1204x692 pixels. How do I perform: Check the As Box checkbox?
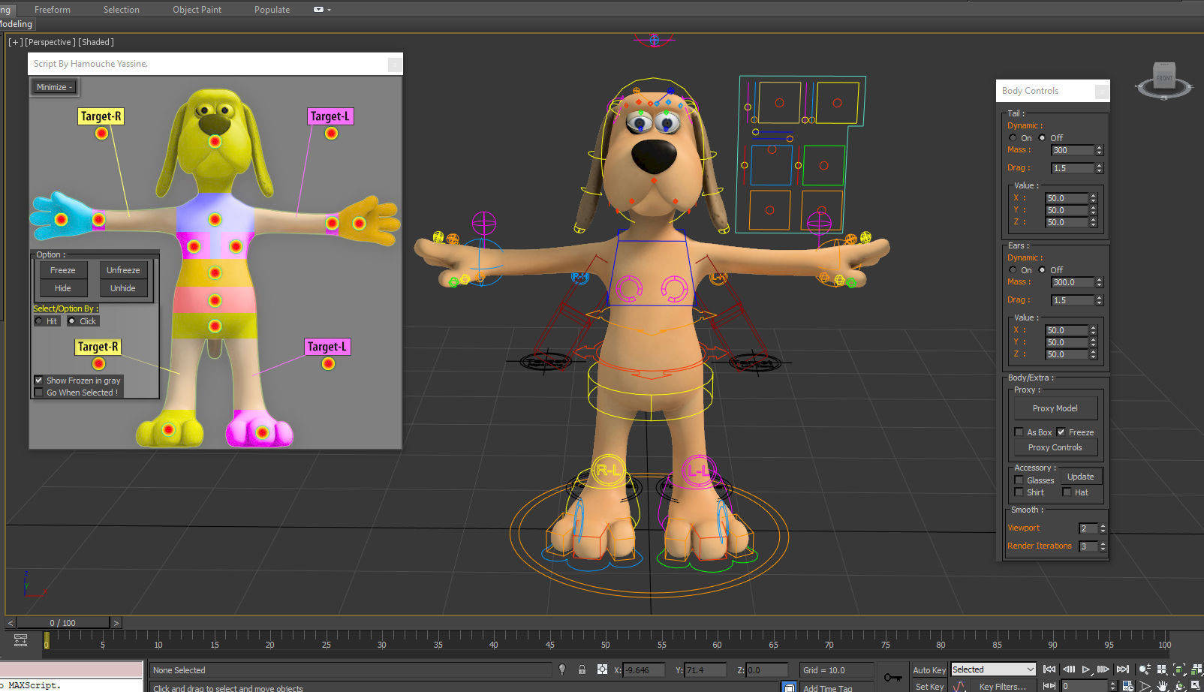(1019, 432)
